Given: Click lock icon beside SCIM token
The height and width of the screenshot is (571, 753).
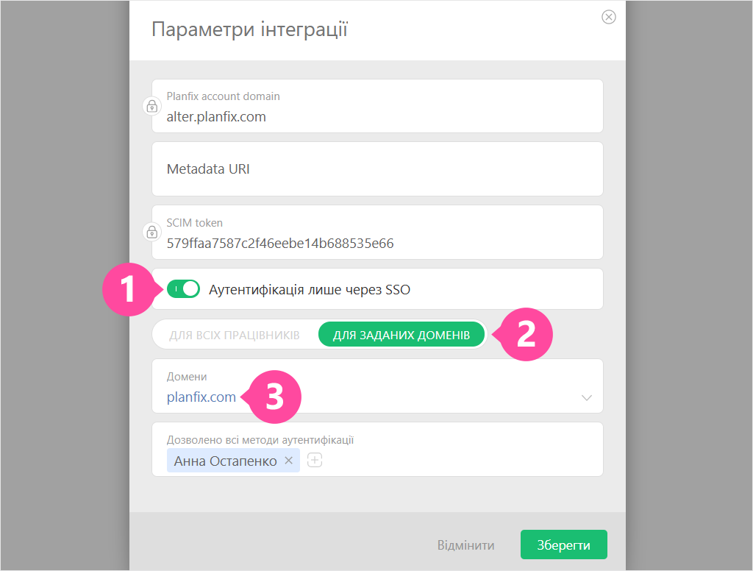Looking at the screenshot, I should [x=151, y=233].
